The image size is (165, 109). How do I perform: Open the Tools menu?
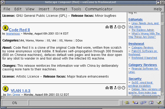tap(76, 9)
